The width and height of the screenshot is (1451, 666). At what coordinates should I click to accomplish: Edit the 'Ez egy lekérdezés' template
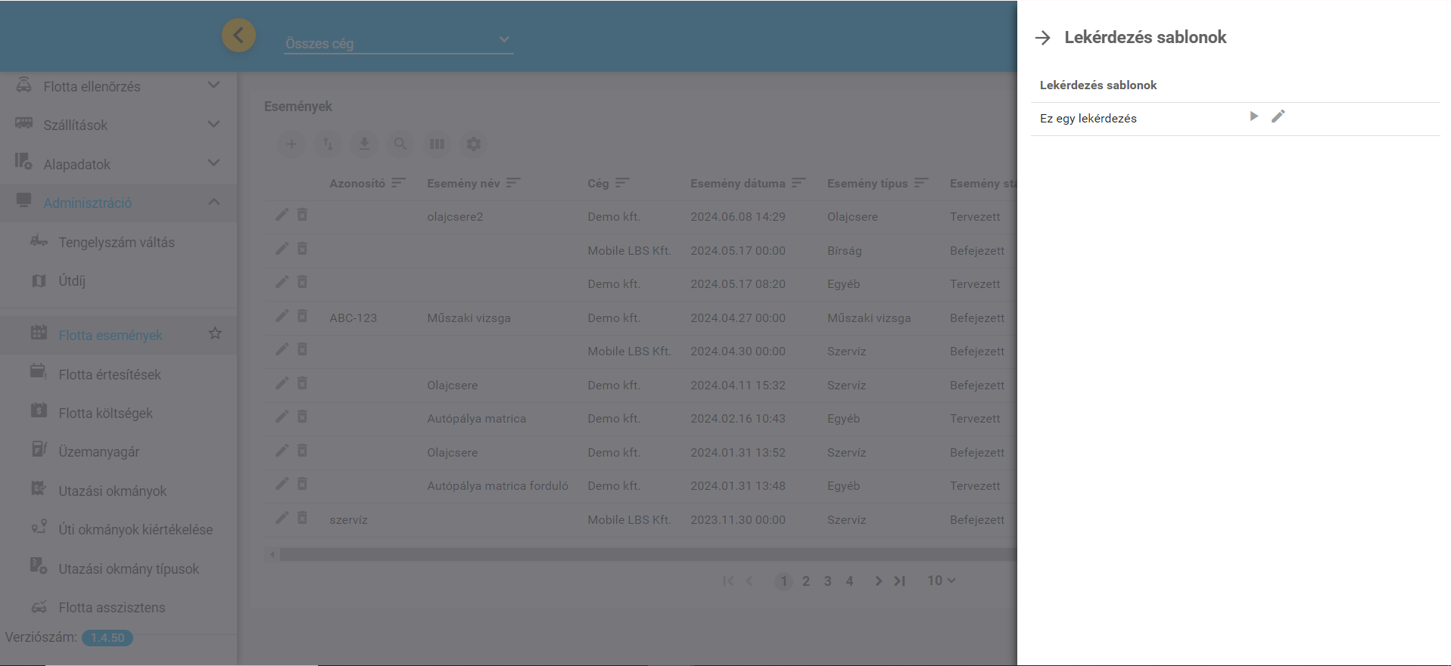point(1278,116)
